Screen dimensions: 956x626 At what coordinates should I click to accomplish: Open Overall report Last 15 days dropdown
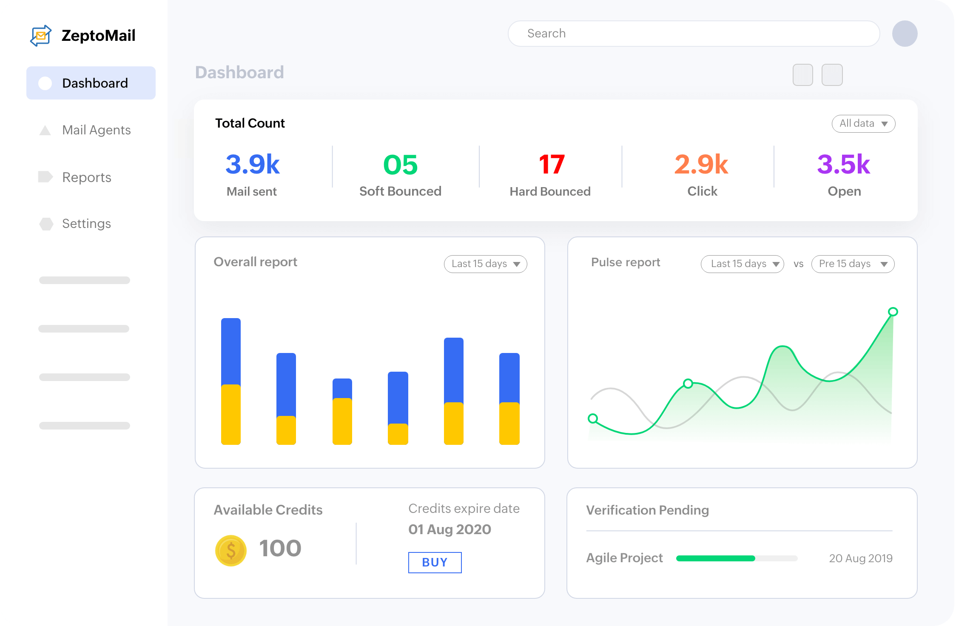[x=485, y=264]
